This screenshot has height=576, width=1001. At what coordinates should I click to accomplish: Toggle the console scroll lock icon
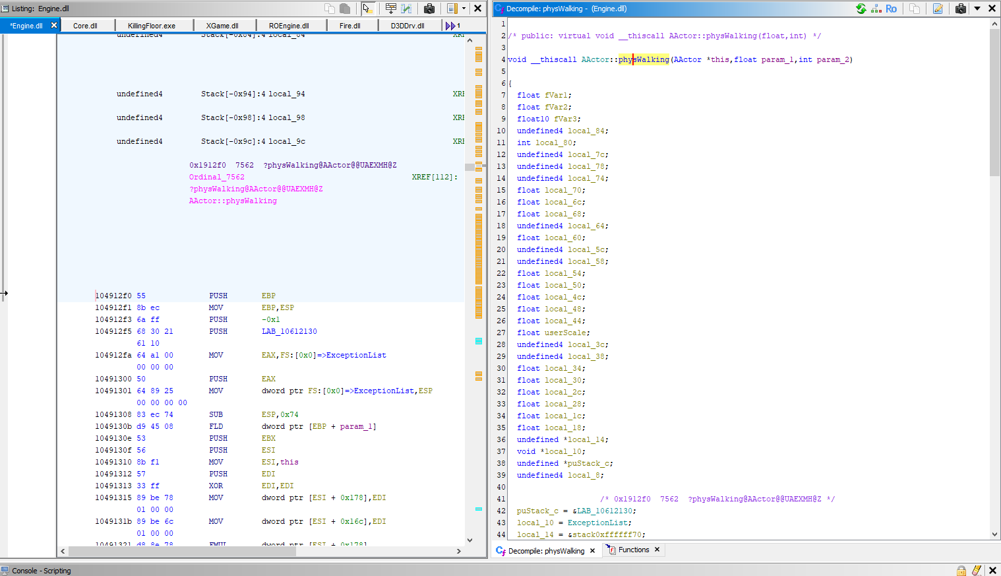point(961,571)
